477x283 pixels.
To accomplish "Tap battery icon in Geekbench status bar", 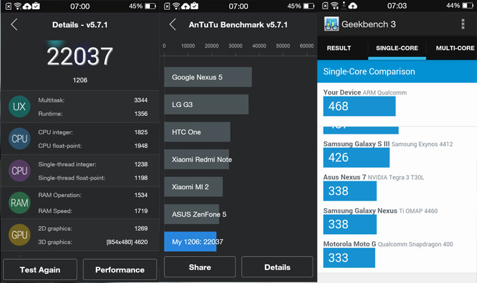I will (468, 6).
